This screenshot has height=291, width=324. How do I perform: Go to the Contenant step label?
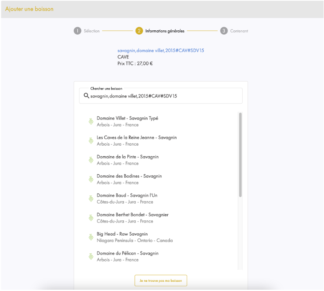point(239,31)
